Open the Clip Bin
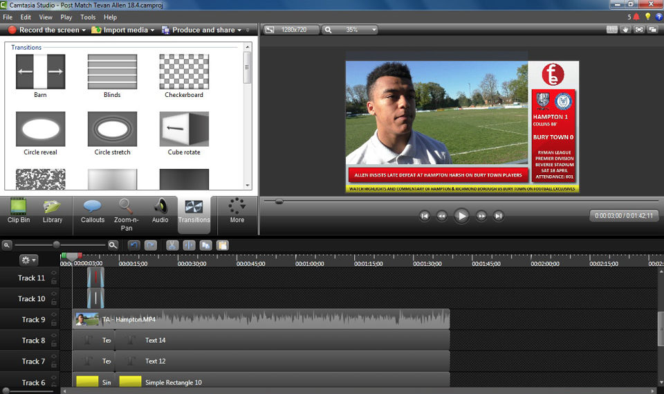Screen dimensions: 664x394 pos(19,211)
